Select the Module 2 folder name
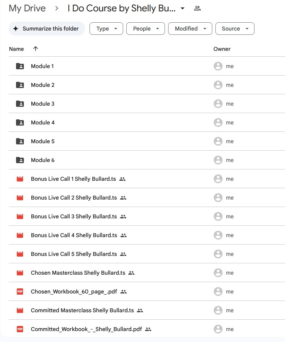The image size is (285, 342). pyautogui.click(x=43, y=85)
